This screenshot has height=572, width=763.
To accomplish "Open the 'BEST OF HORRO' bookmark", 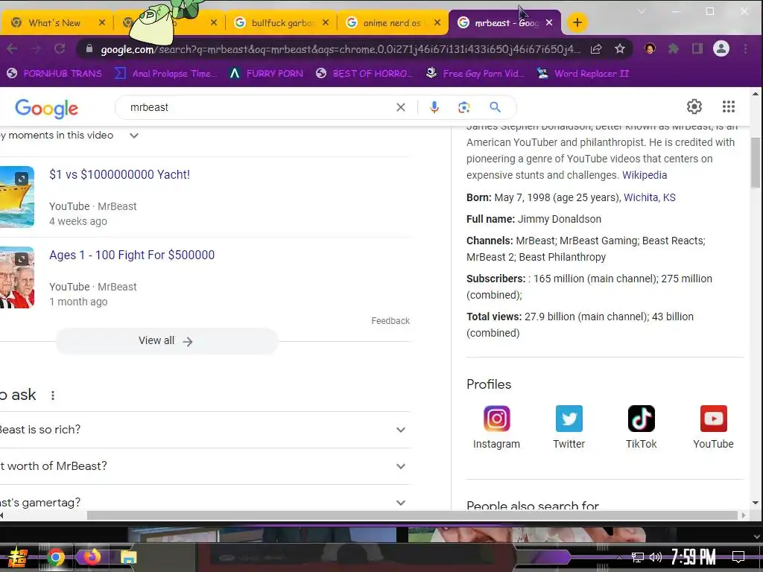I will [364, 74].
